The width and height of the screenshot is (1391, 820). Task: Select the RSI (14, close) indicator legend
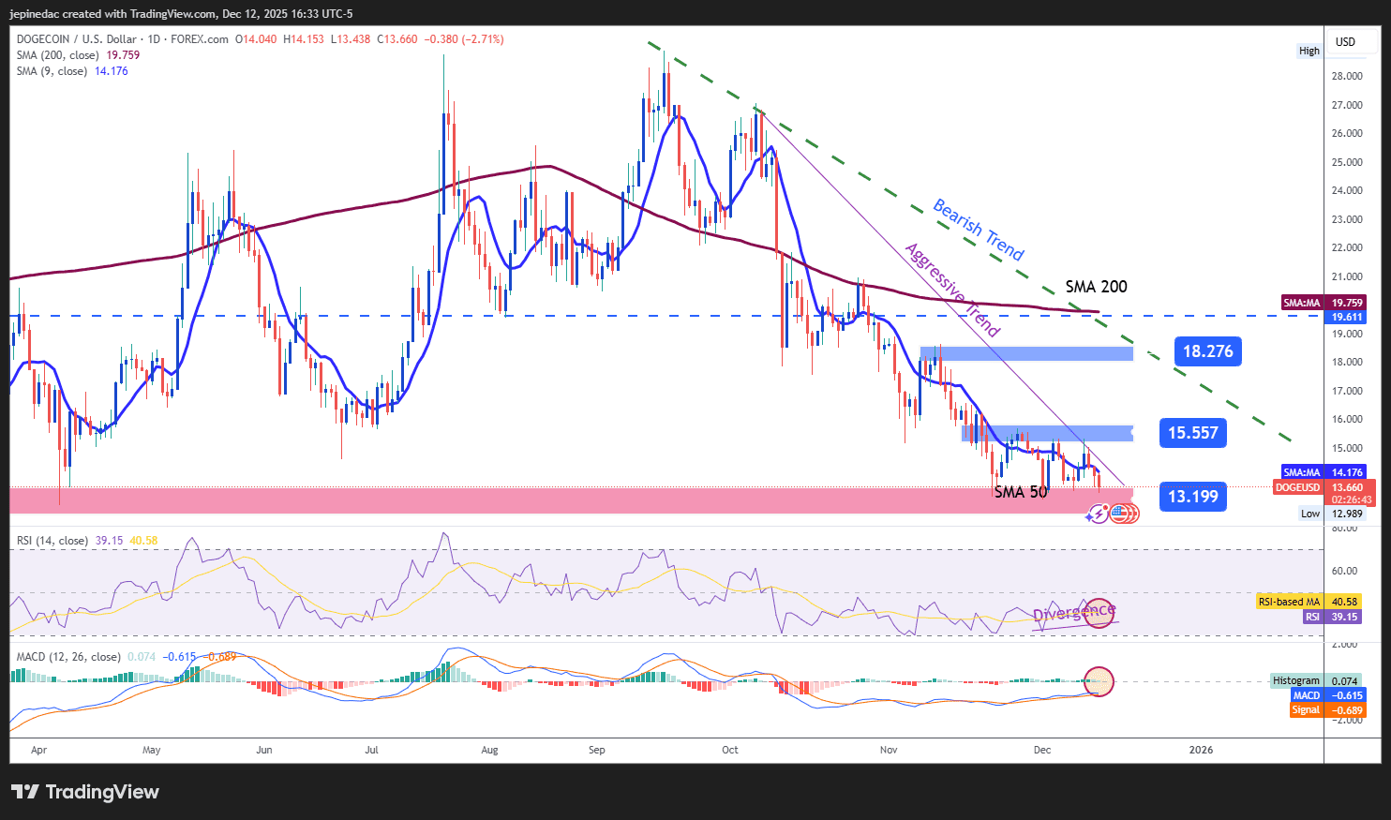click(52, 541)
